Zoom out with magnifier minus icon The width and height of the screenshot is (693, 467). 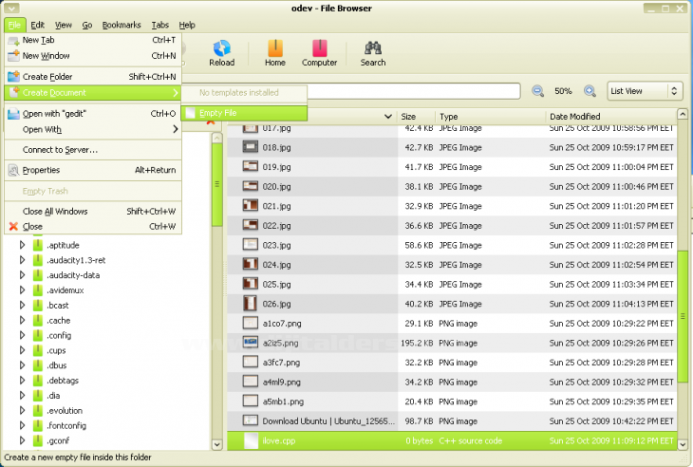[x=538, y=91]
